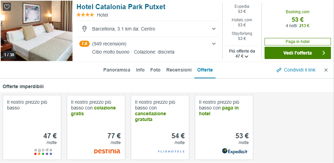Click the Vedi l'offerta button

[298, 53]
